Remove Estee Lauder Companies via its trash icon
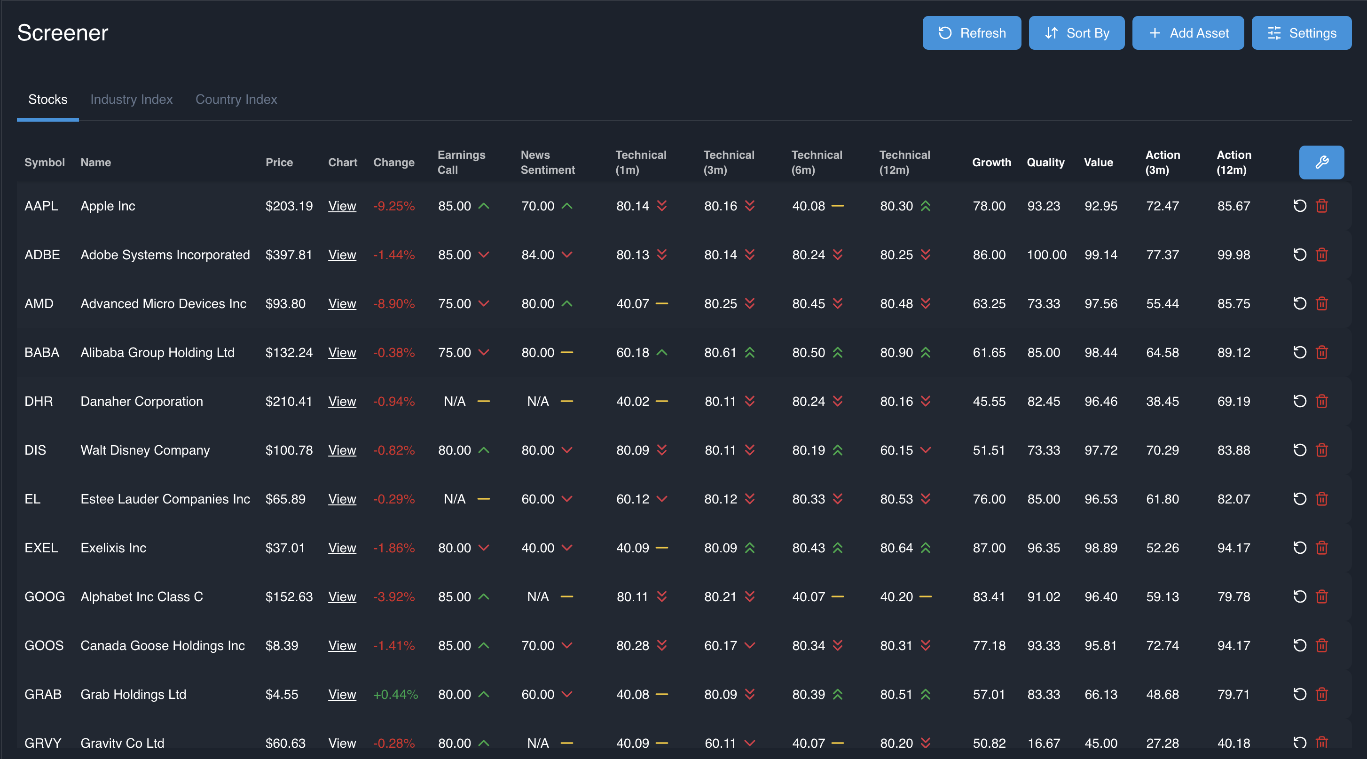The image size is (1367, 759). click(1322, 499)
